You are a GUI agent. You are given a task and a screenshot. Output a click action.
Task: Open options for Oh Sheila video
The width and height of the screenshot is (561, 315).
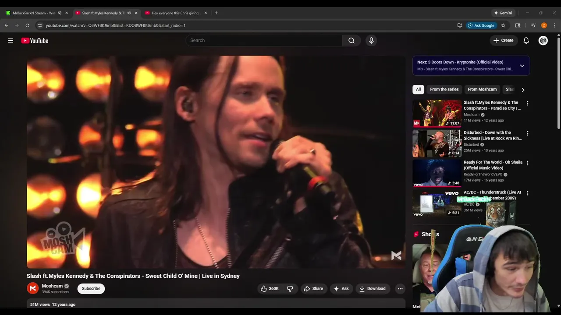[x=528, y=163]
